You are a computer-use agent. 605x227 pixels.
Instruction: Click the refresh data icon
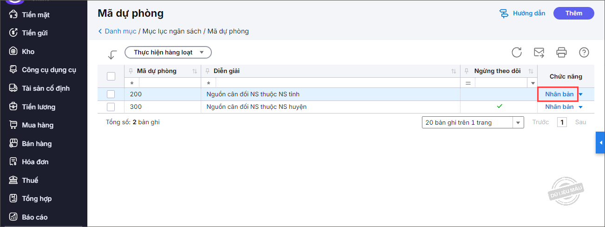pos(517,52)
